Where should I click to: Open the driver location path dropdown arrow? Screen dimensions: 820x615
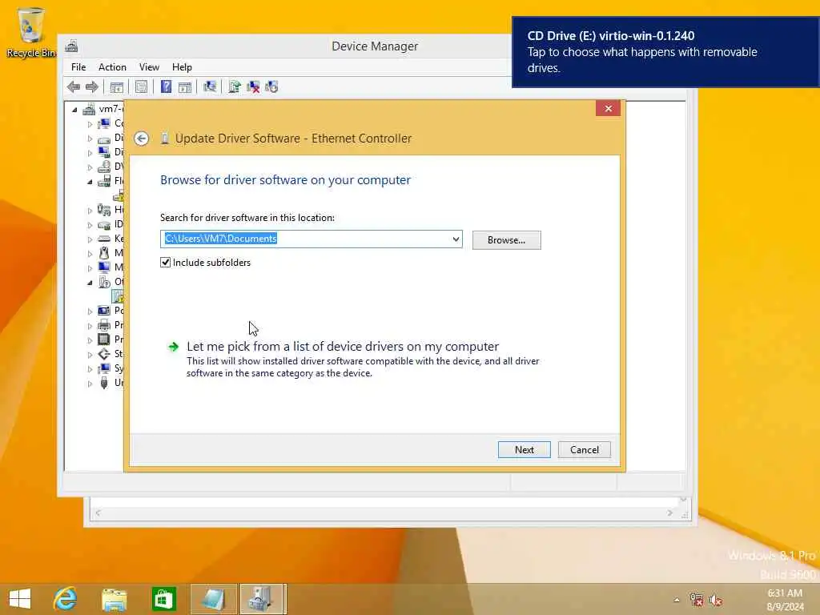456,239
